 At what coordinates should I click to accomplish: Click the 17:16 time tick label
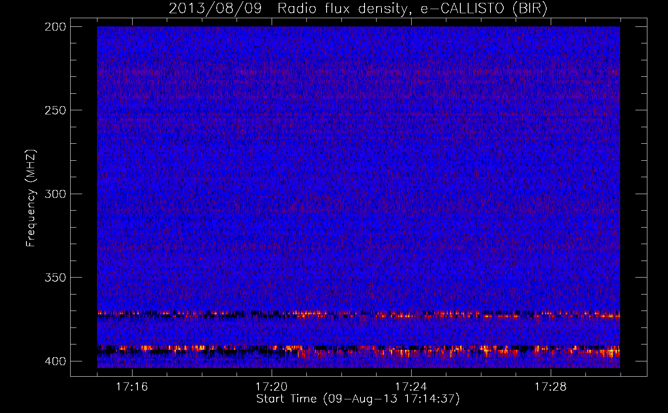click(x=132, y=387)
